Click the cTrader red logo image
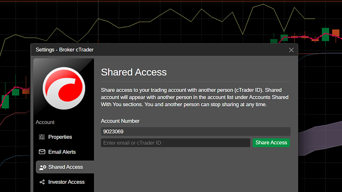The width and height of the screenshot is (342, 192). pyautogui.click(x=64, y=88)
